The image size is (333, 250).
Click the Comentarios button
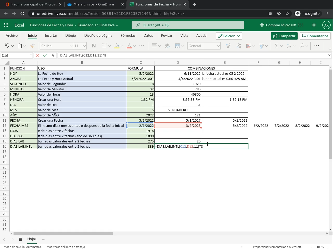(315, 36)
